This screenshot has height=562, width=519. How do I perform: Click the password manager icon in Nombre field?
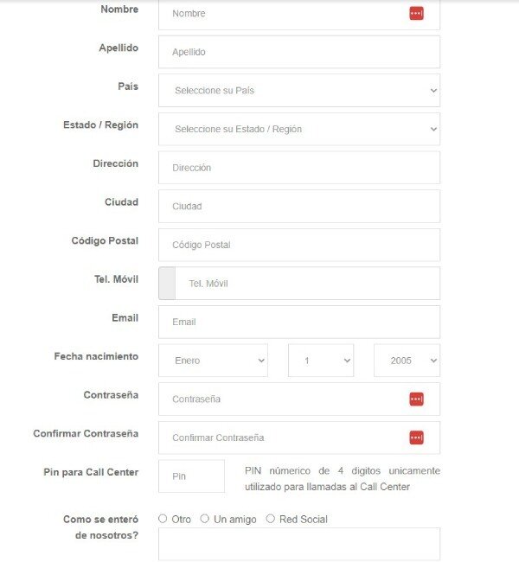416,13
